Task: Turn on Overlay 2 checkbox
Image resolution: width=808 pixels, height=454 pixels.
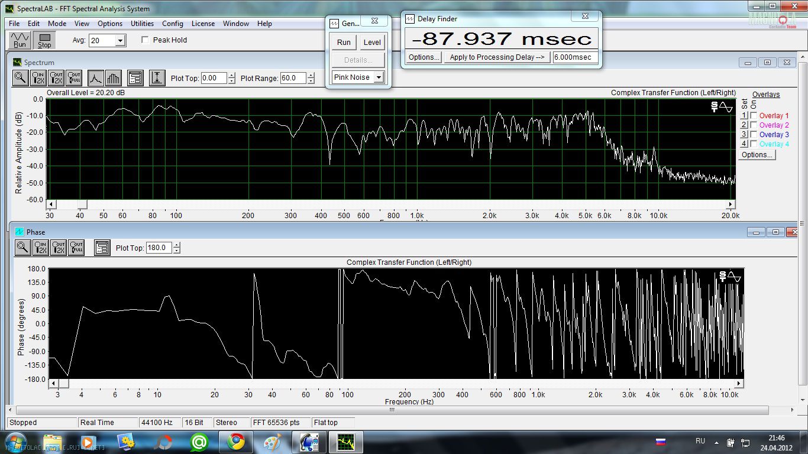Action: tap(754, 125)
